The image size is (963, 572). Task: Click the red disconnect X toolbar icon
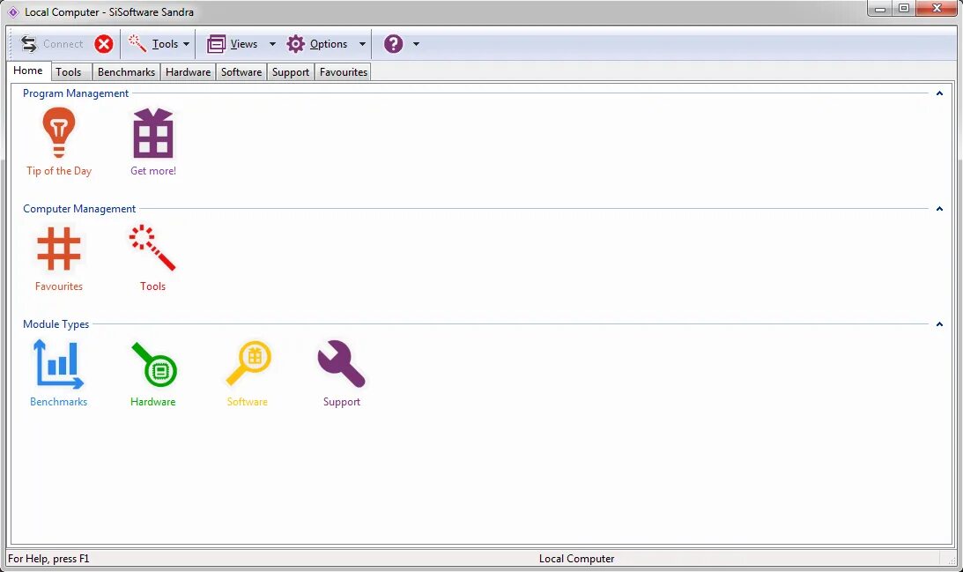(104, 43)
